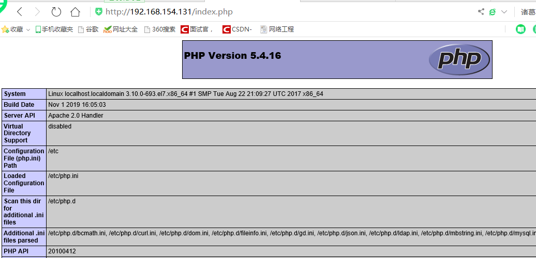Open the 手机收藏夹 bookmark folder
The image size is (536, 258).
[54, 29]
